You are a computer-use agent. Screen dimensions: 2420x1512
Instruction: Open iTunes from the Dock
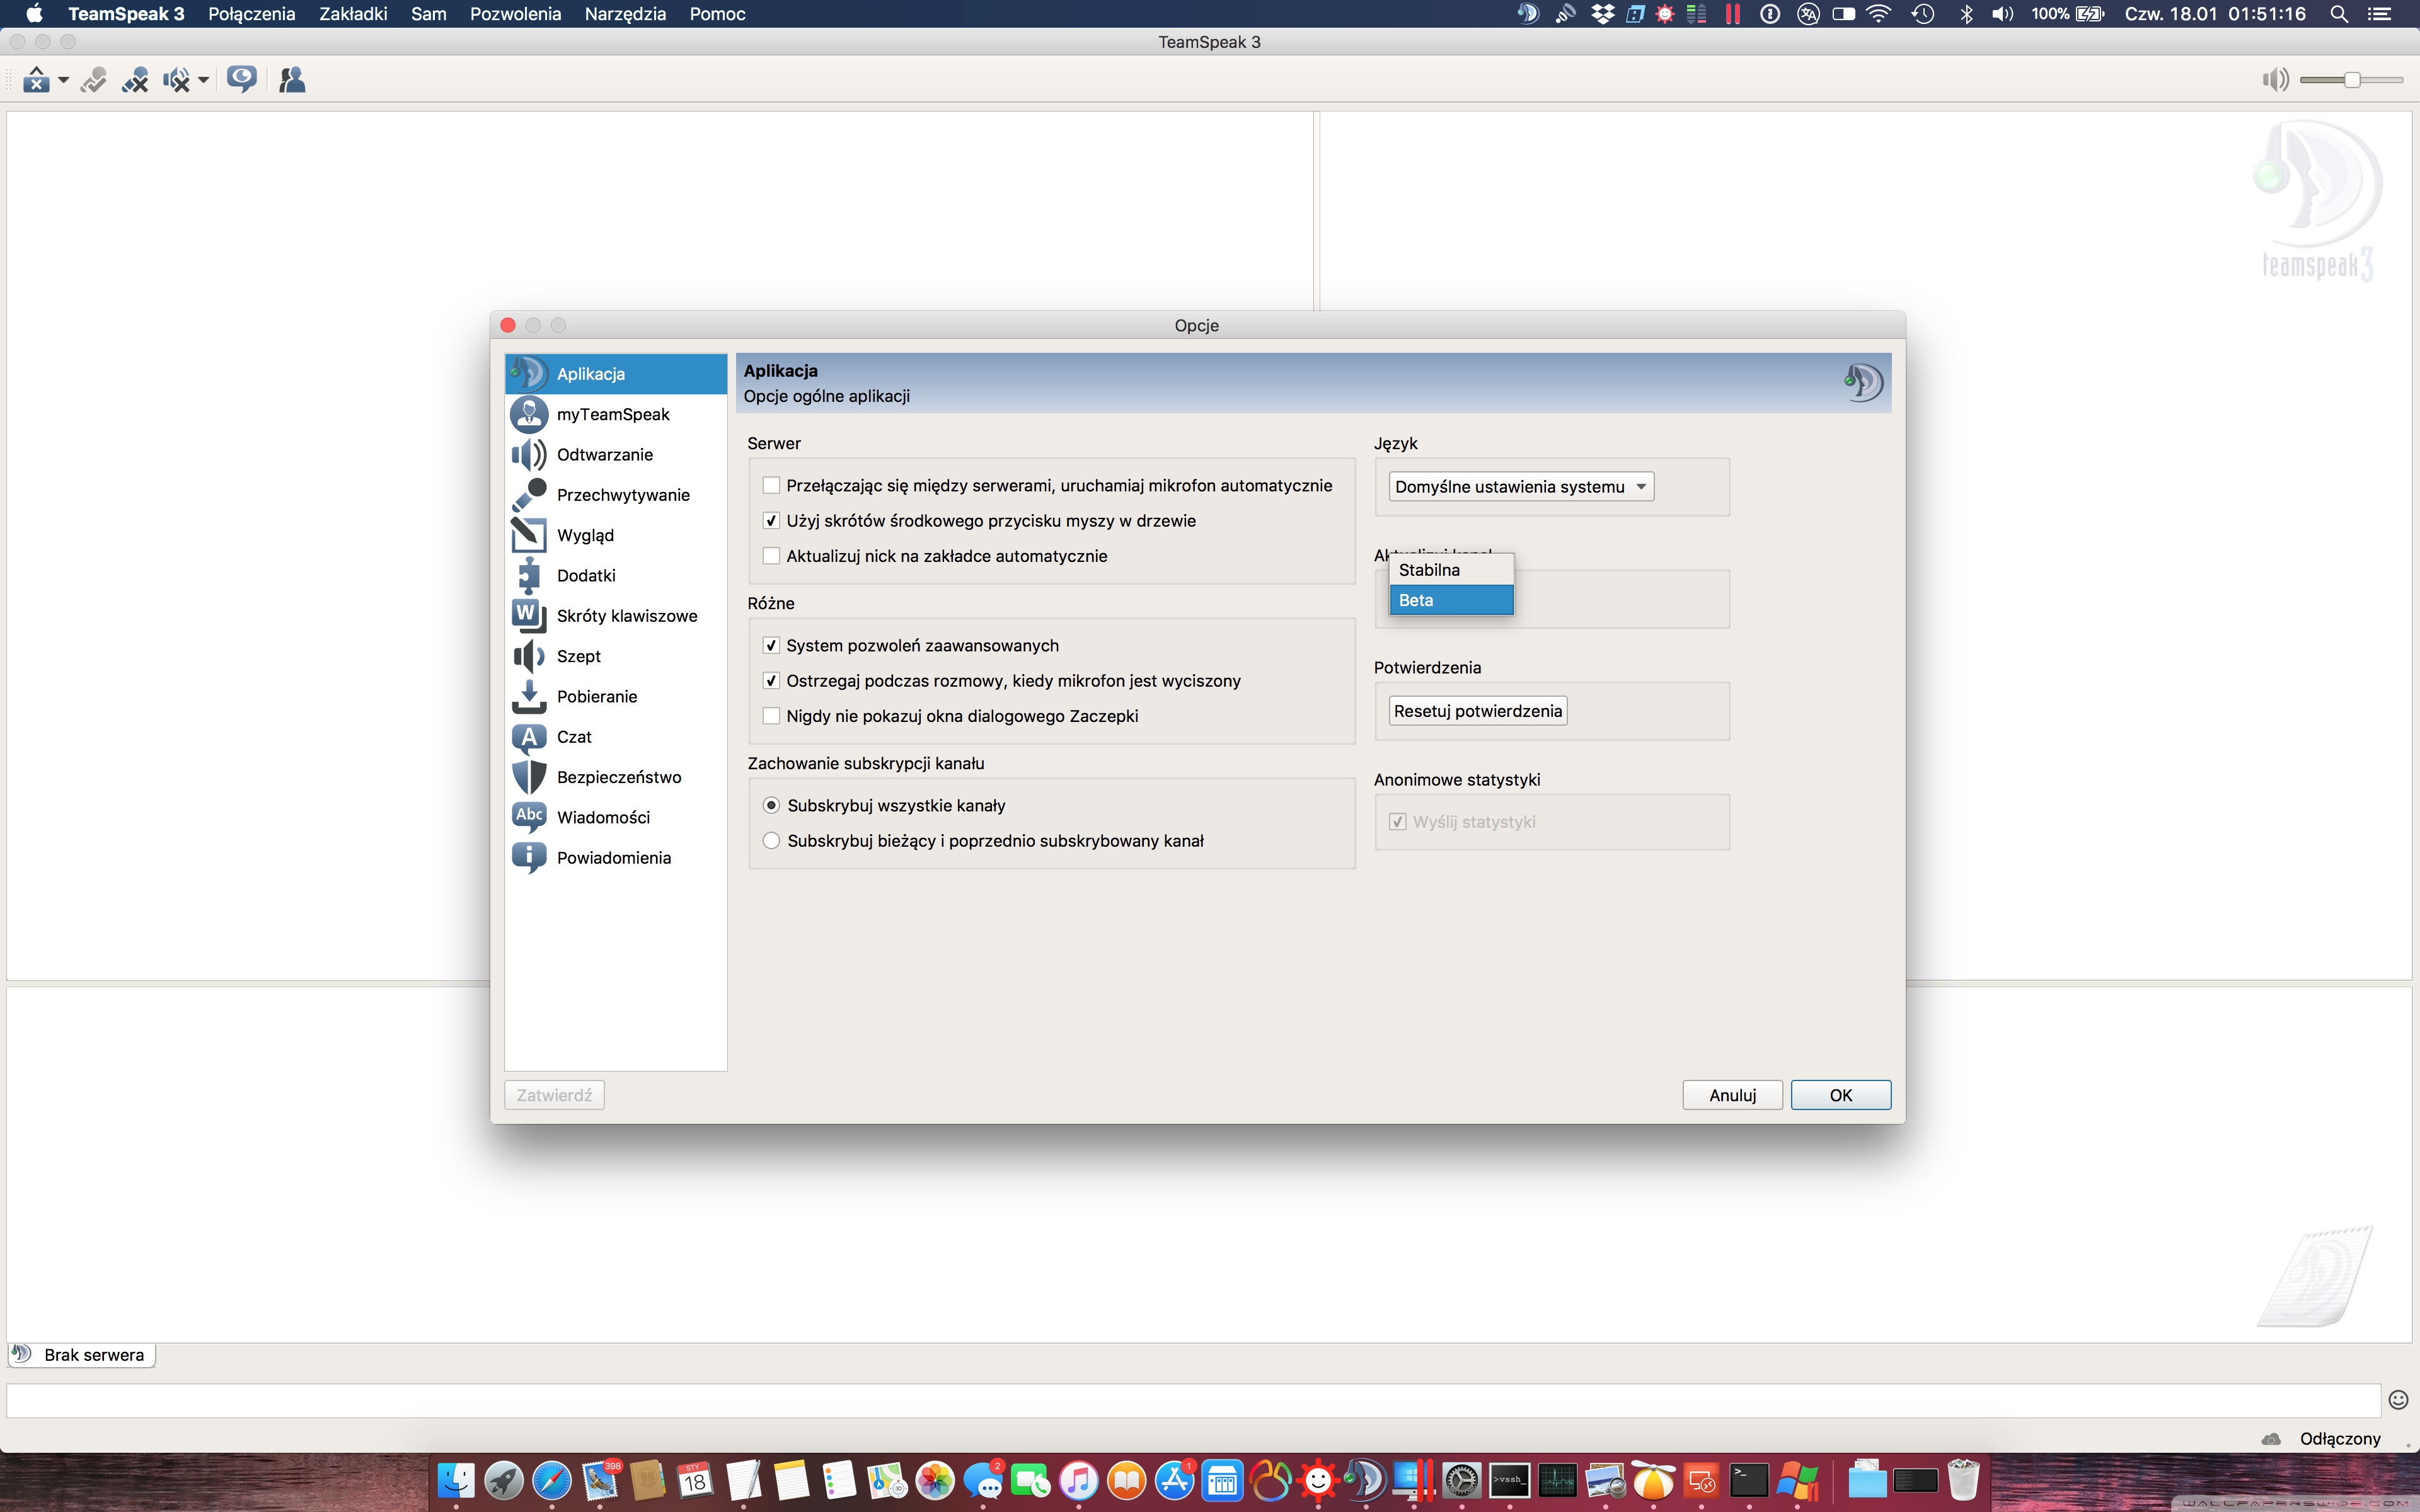click(x=1079, y=1481)
